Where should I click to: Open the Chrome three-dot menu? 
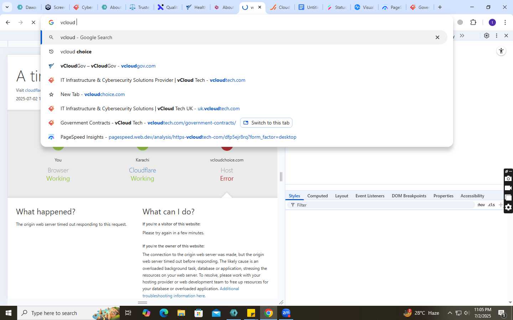pos(505,22)
